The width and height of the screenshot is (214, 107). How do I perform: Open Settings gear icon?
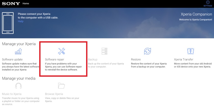208,2
